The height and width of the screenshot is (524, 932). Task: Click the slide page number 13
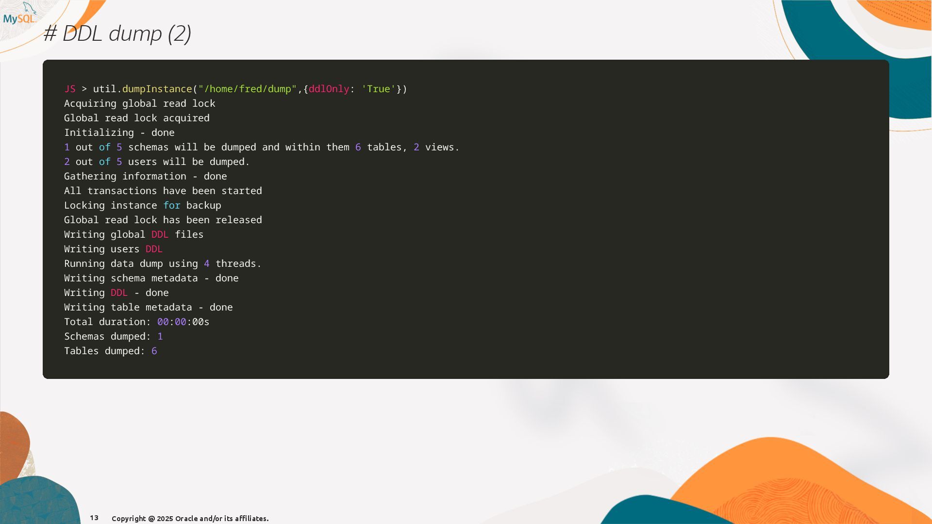94,518
